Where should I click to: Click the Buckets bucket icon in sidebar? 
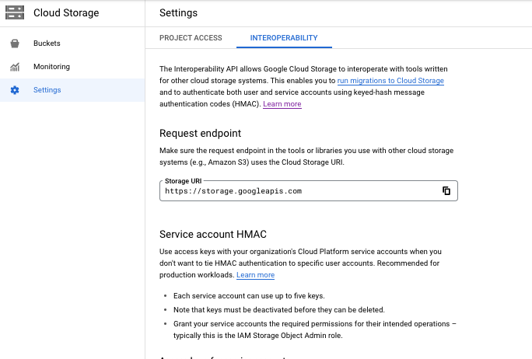click(15, 44)
